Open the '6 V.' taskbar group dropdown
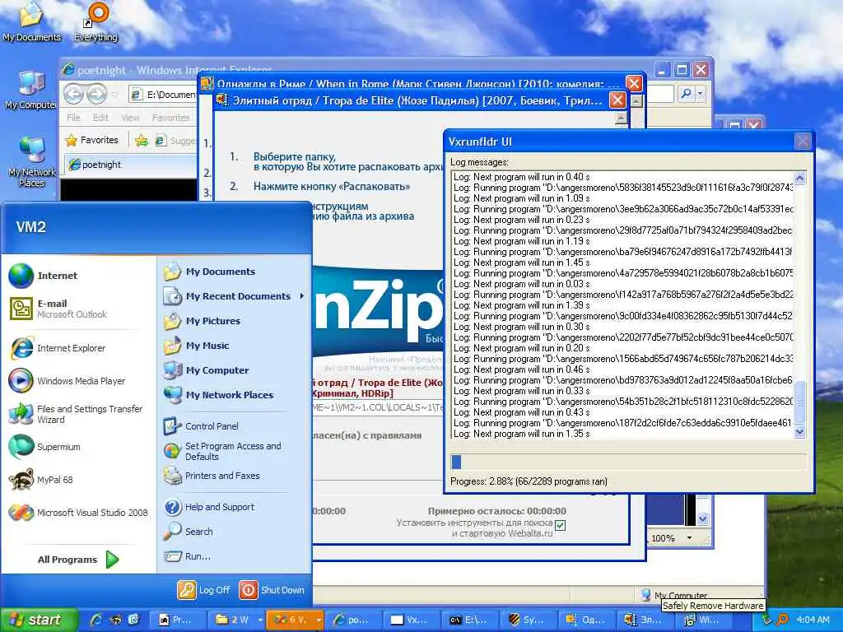This screenshot has height=632, width=843. click(319, 620)
